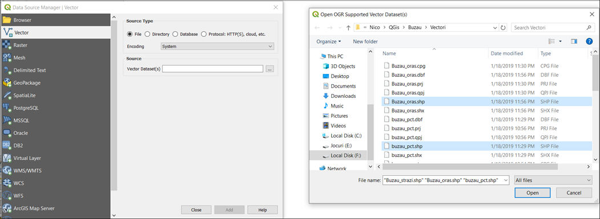Select the ArcGIS Map Server source icon
The image size is (600, 219).
7,208
